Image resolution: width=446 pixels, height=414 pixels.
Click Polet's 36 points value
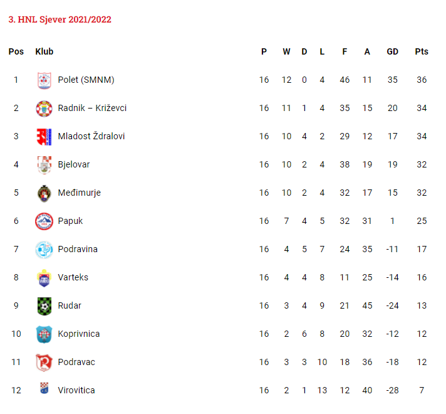pyautogui.click(x=422, y=80)
